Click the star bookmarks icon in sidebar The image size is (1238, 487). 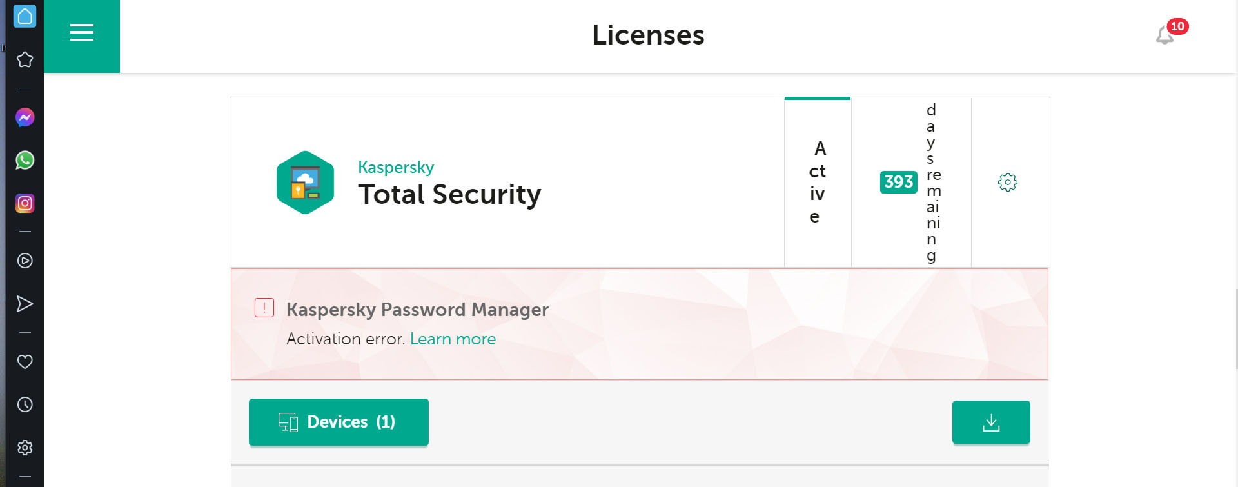point(25,60)
